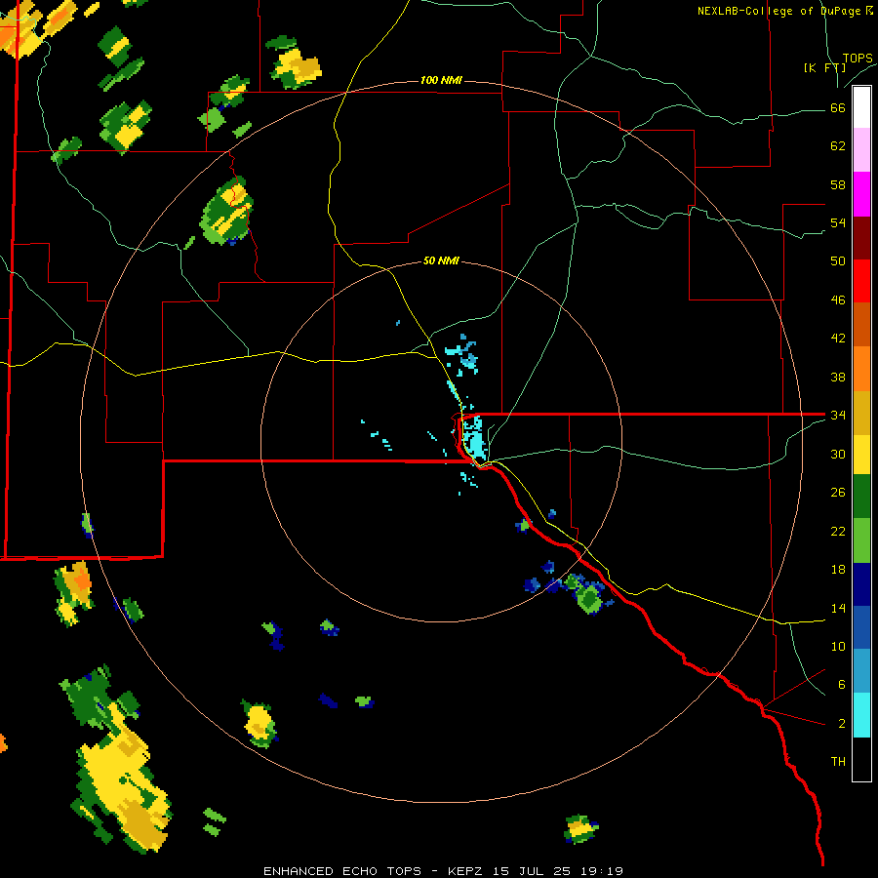Screen dimensions: 878x878
Task: Select the "22" legend value
Action: tap(838, 532)
